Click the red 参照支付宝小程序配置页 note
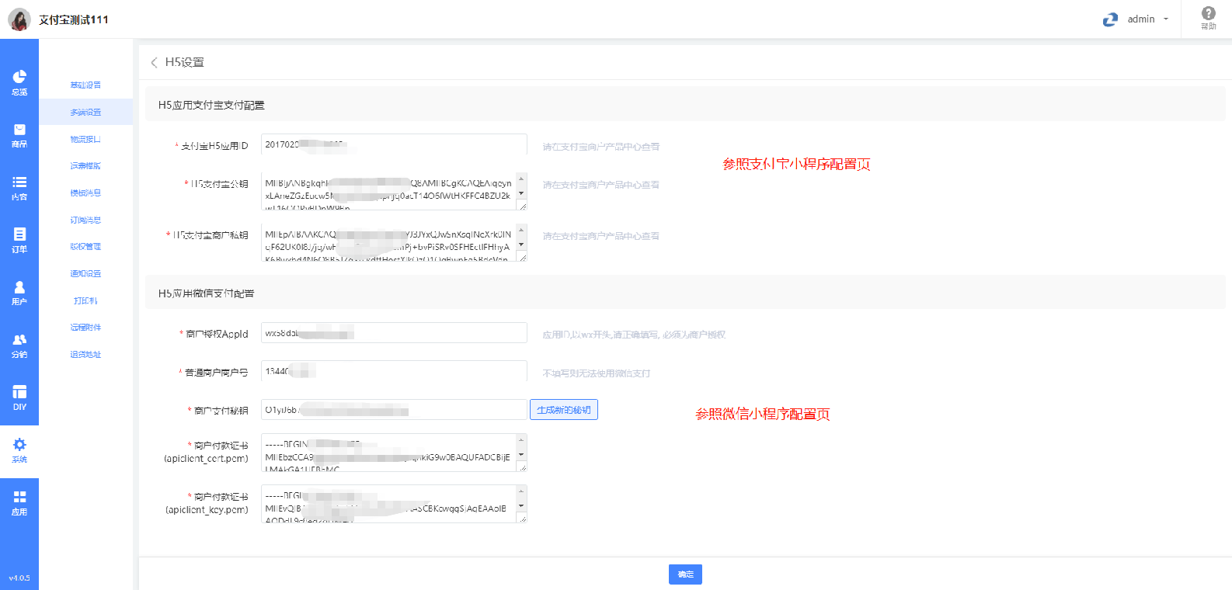Screen dimensions: 1232x590 [796, 164]
